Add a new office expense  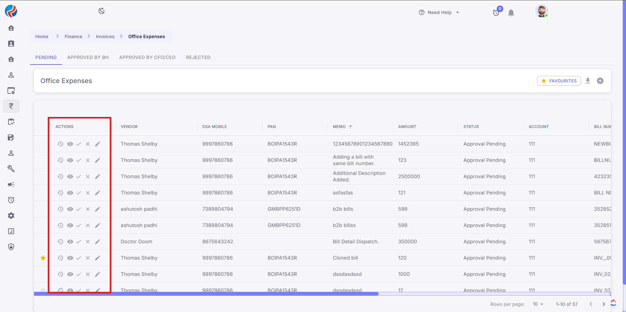[600, 81]
